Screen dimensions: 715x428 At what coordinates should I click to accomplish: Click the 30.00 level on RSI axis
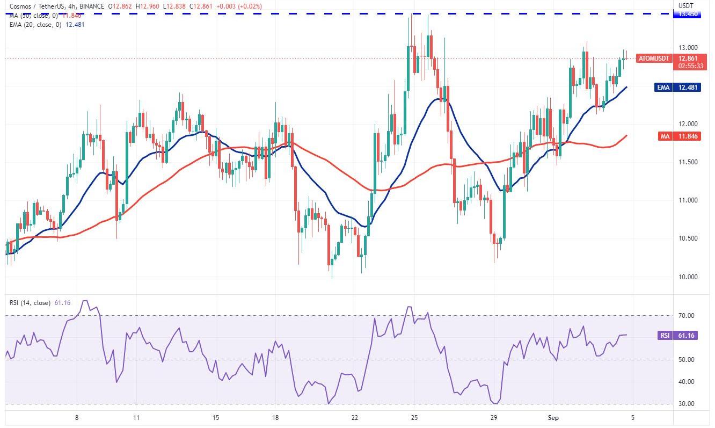(x=689, y=404)
